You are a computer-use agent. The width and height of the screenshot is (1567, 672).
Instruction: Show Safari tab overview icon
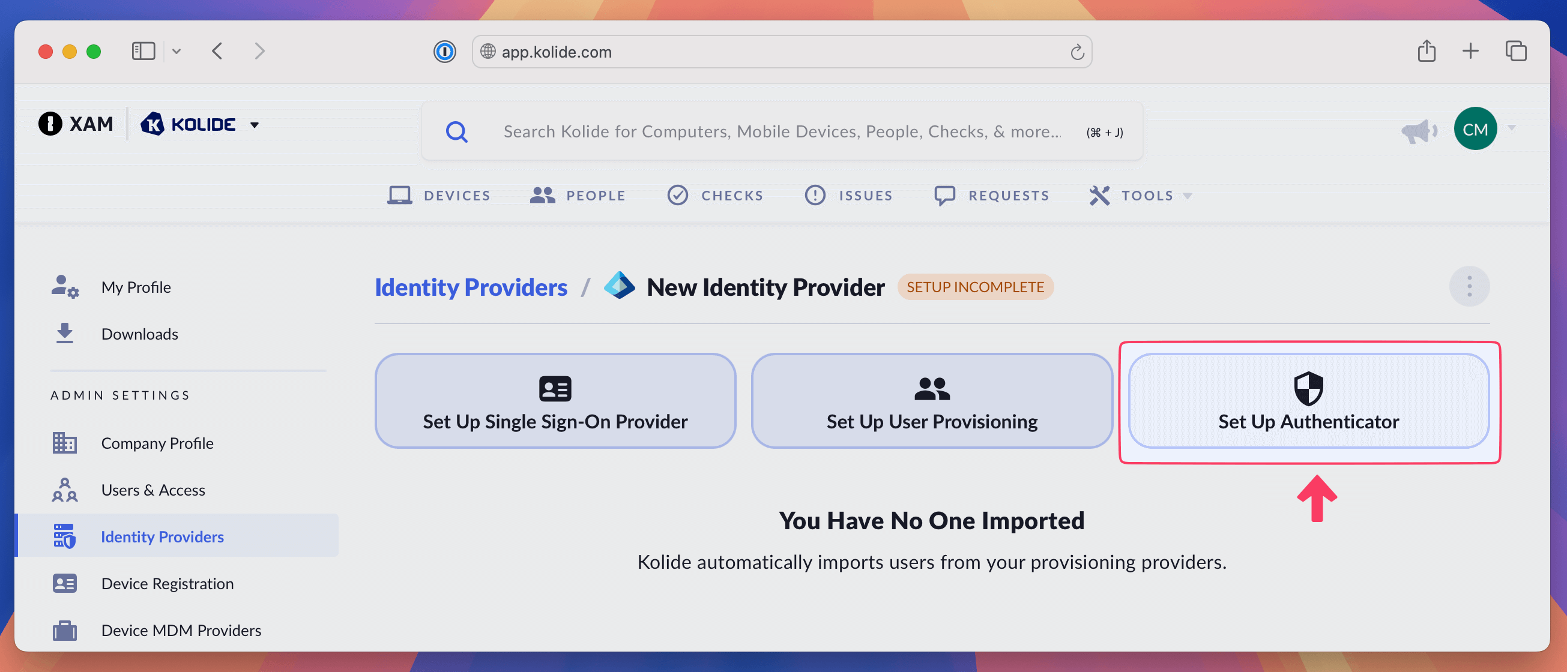(x=1515, y=51)
